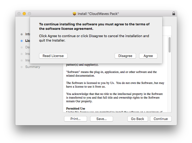Click the Disagree button

point(125,56)
